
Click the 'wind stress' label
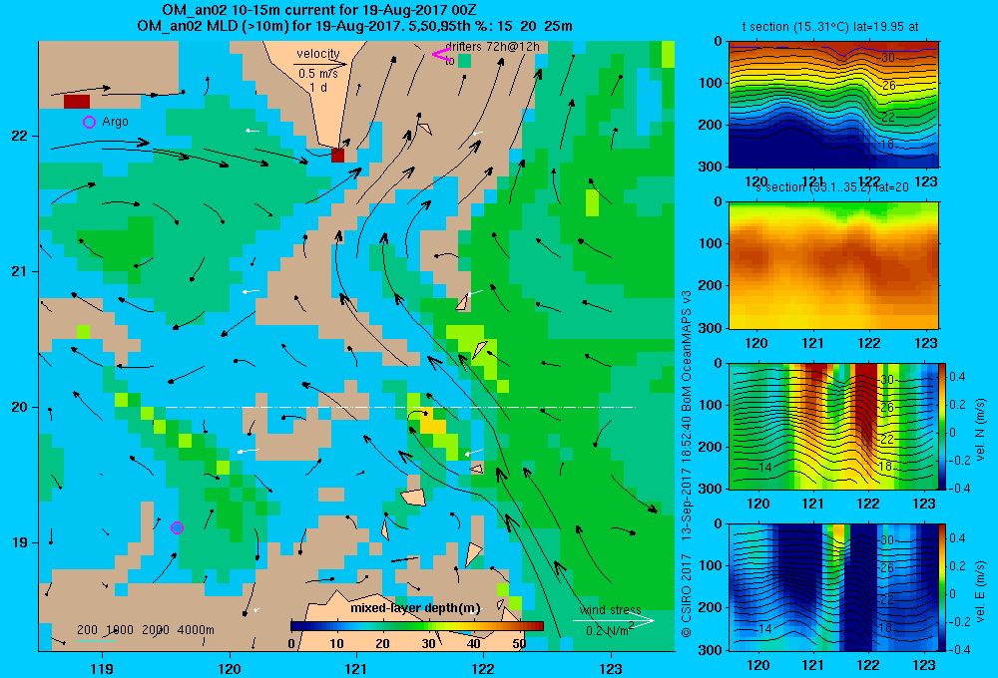click(x=611, y=610)
